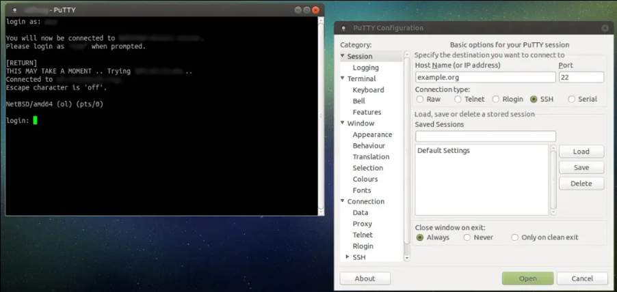Select SSH in the category tree
This screenshot has width=617, height=292.
point(359,257)
